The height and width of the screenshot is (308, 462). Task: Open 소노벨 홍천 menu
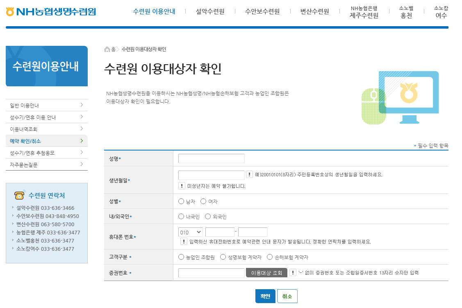pos(406,12)
